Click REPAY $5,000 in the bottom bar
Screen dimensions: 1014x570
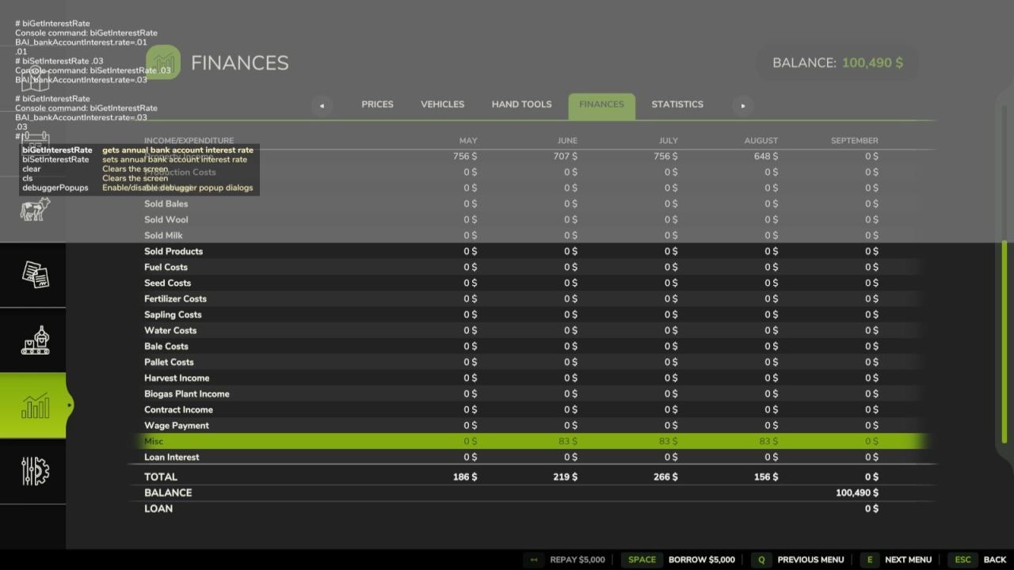coord(577,559)
